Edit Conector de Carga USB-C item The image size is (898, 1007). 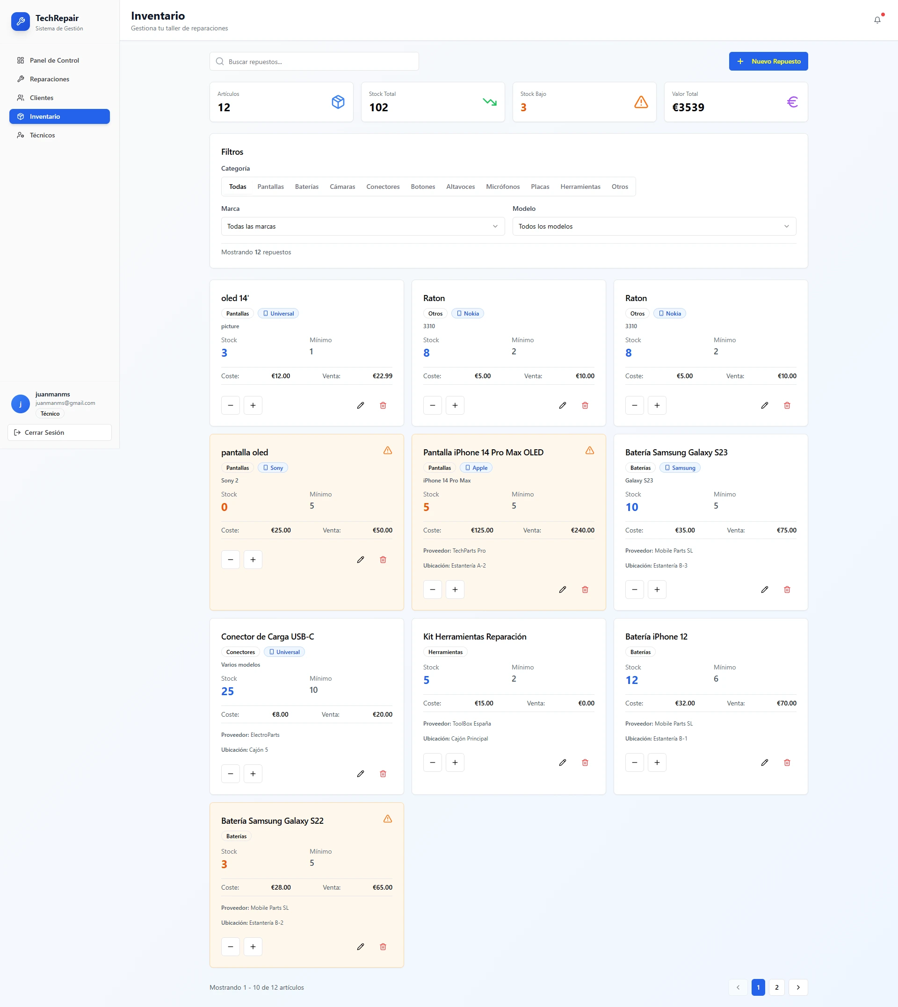point(361,774)
